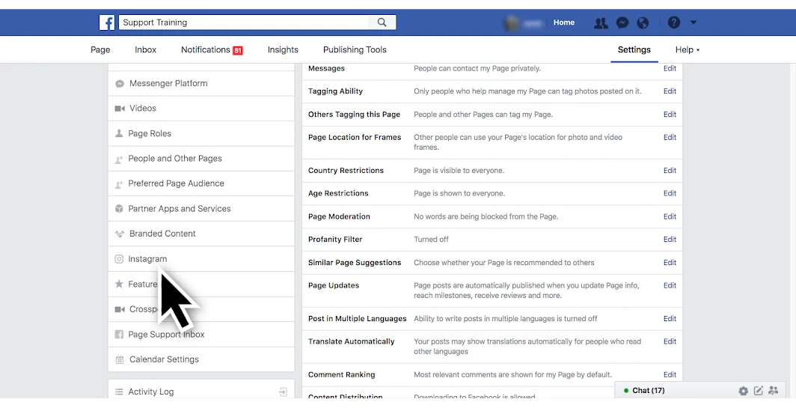Click the Activity Log exit arrow icon

[284, 392]
